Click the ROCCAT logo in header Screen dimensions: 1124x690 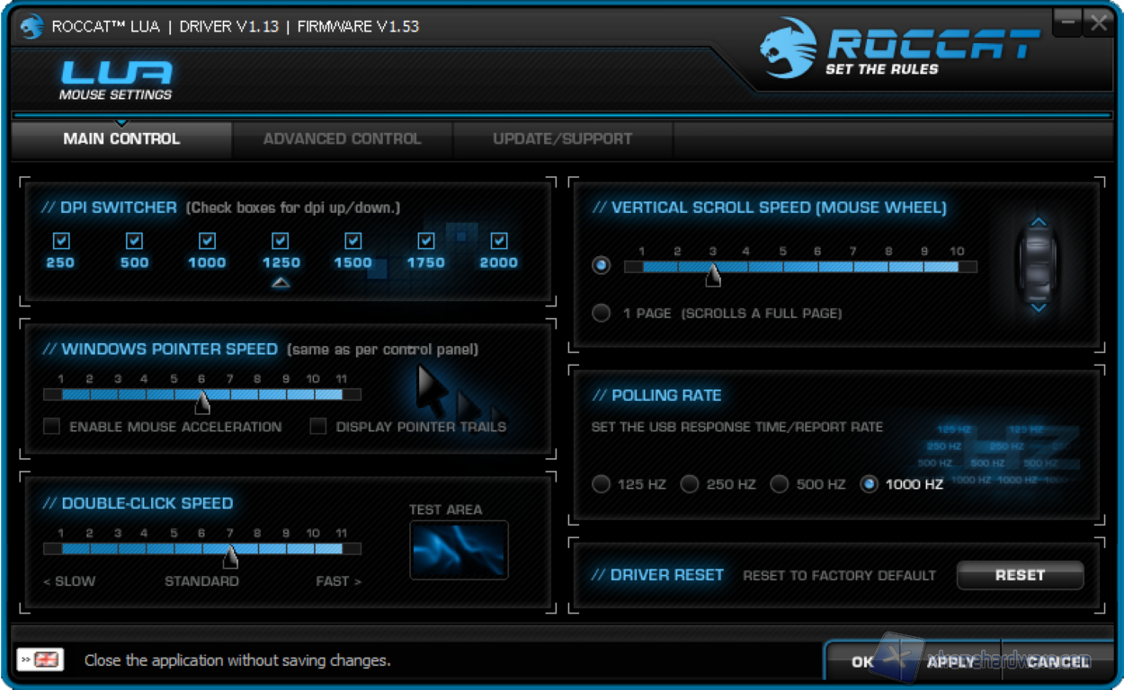[899, 48]
